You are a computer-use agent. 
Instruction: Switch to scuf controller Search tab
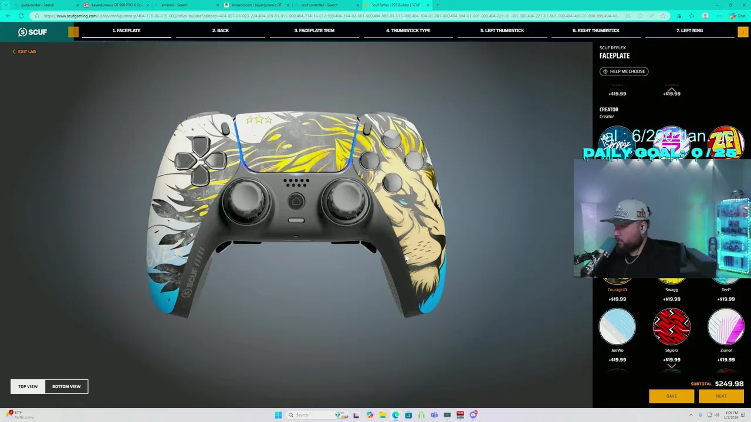pyautogui.click(x=327, y=5)
